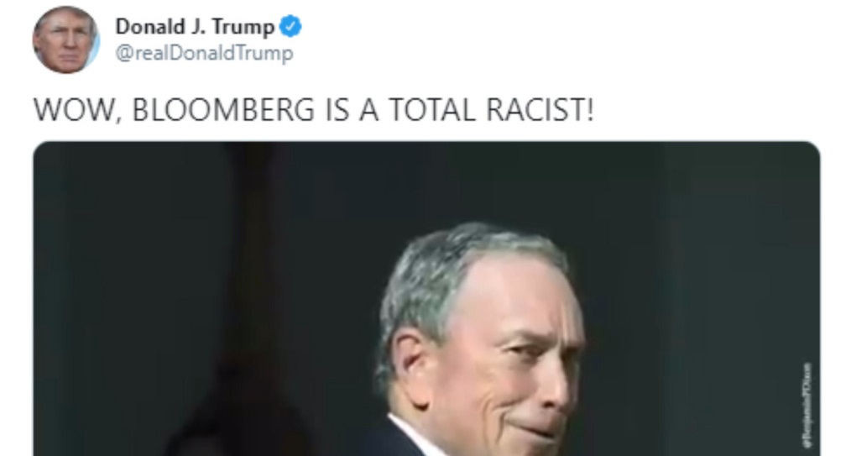Click the word BLOOMBERG in the tweet

point(223,110)
